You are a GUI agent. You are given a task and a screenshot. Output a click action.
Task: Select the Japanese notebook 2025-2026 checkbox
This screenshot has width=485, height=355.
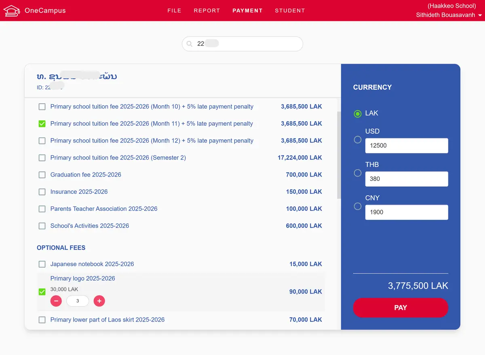click(42, 264)
